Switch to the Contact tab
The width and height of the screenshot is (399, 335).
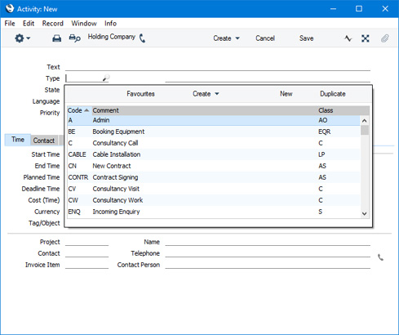point(44,141)
